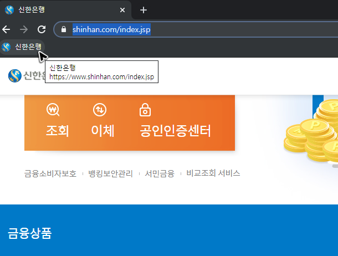Image resolution: width=338 pixels, height=256 pixels.
Task: Go to 공인인증센터
Action: pyautogui.click(x=175, y=131)
